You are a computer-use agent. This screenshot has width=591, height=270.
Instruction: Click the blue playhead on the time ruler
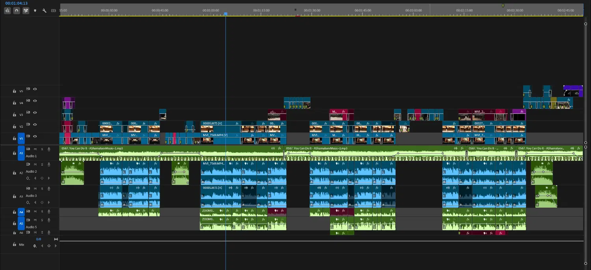[x=226, y=13]
